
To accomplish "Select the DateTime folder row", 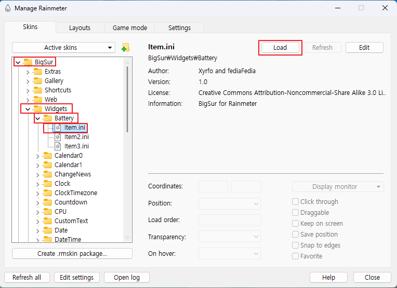I will click(x=68, y=239).
